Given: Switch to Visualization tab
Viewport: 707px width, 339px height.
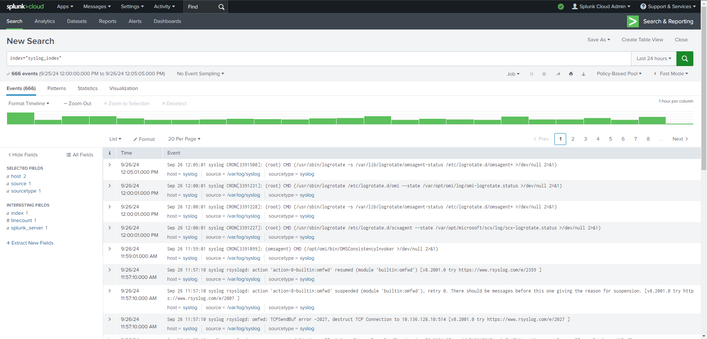Looking at the screenshot, I should coord(123,88).
